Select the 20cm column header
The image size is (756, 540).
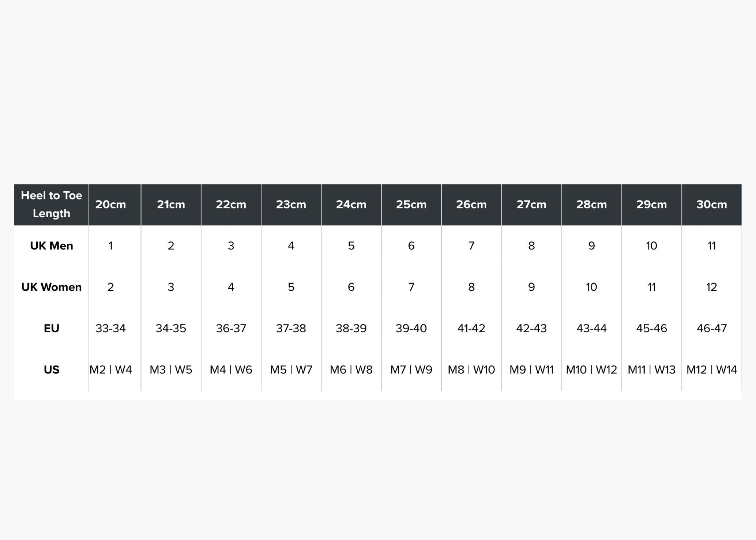(x=110, y=205)
